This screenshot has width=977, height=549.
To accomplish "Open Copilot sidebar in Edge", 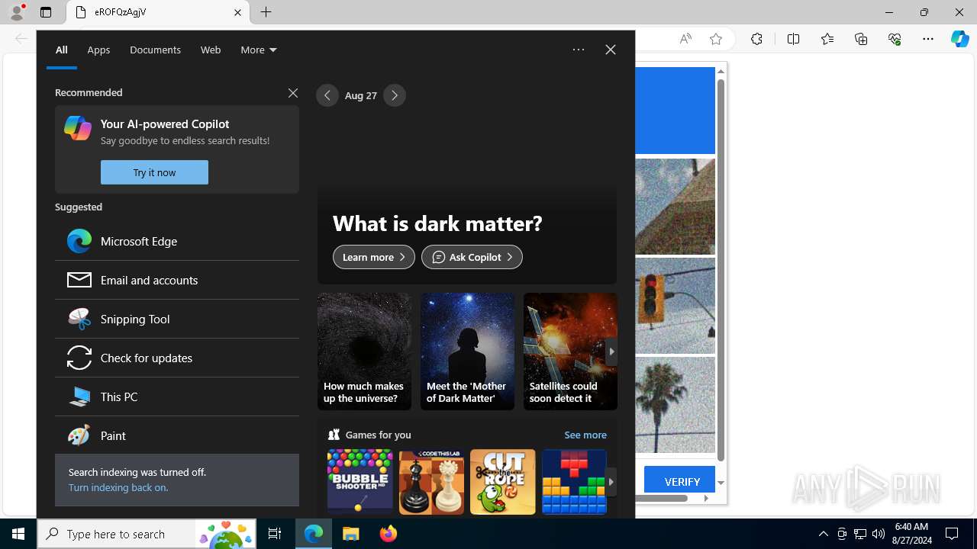I will tap(960, 39).
